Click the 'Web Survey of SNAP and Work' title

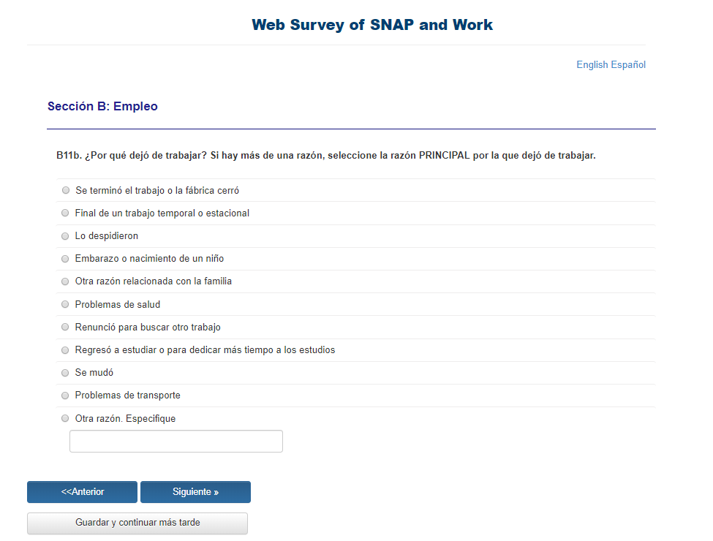pyautogui.click(x=372, y=25)
